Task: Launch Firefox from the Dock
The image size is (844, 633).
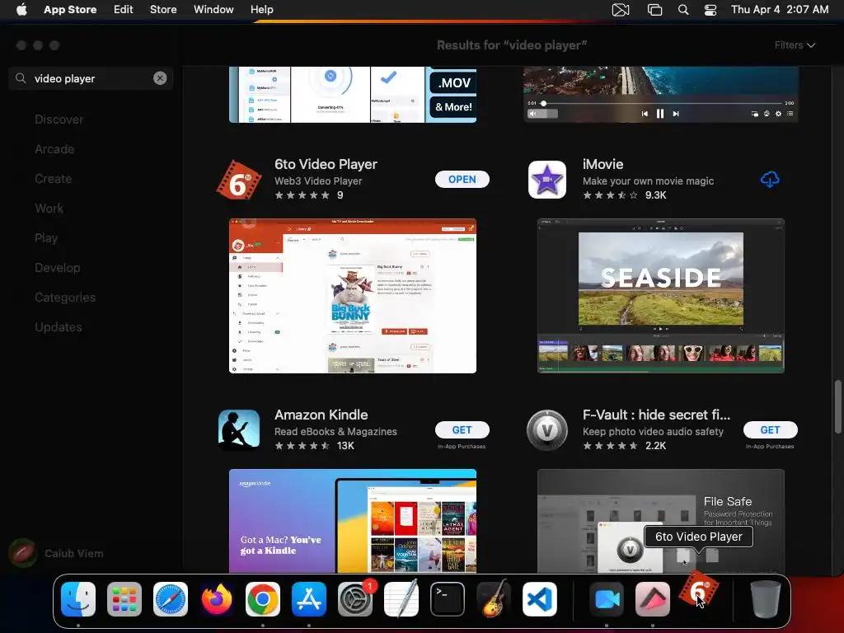Action: [x=217, y=599]
